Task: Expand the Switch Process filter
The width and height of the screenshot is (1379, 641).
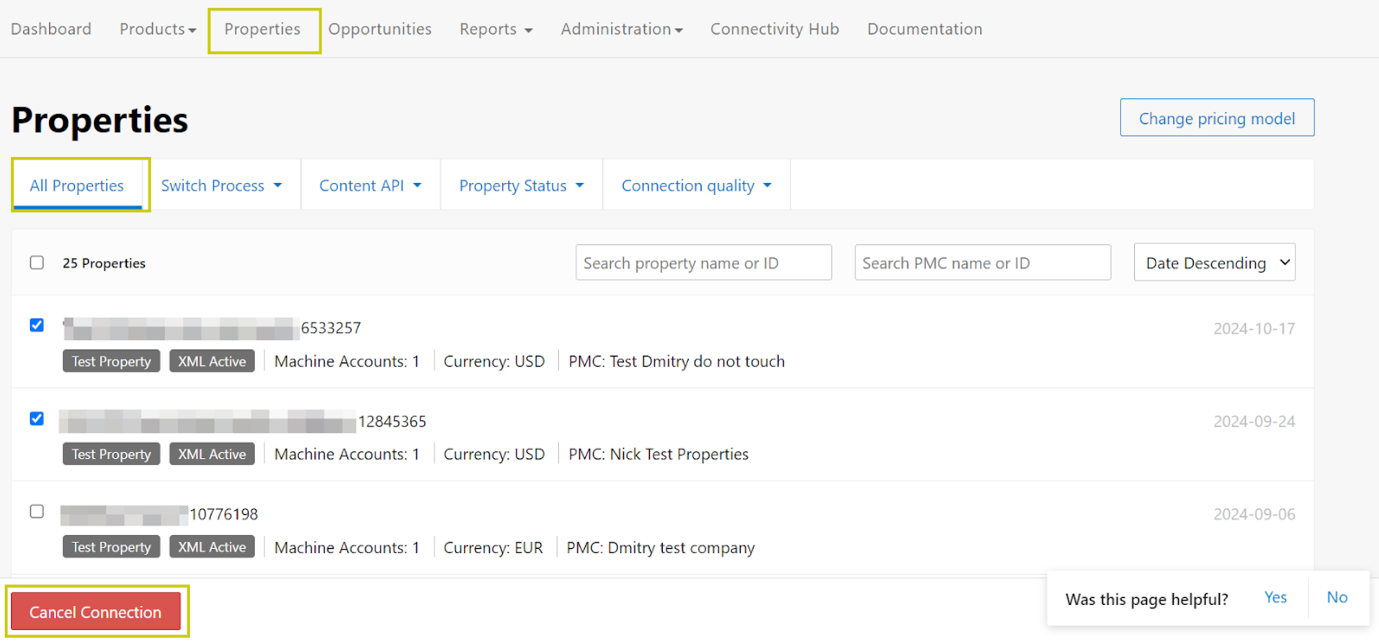Action: [221, 186]
